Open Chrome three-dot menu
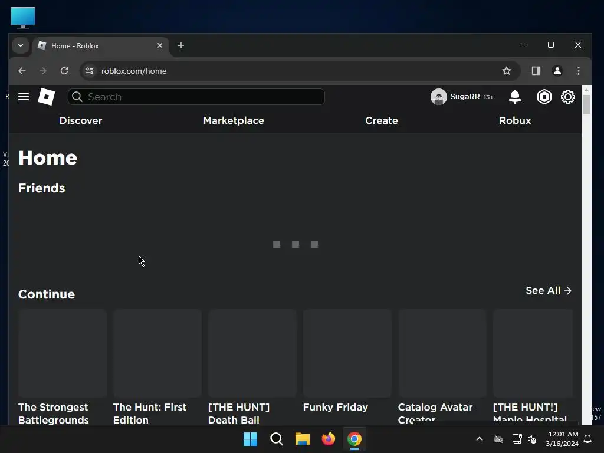 pyautogui.click(x=578, y=71)
